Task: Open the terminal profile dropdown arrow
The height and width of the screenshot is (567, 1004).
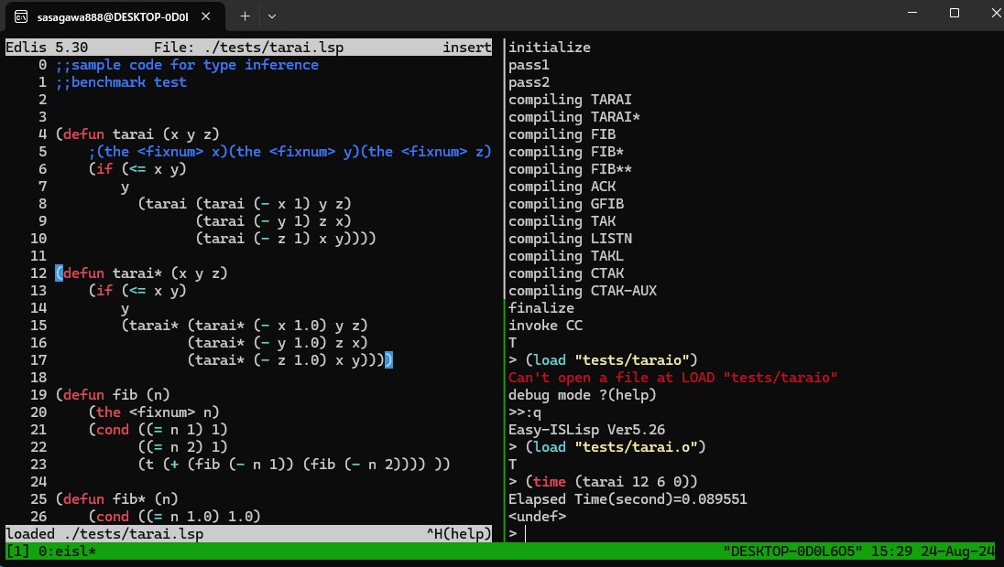Action: click(271, 16)
